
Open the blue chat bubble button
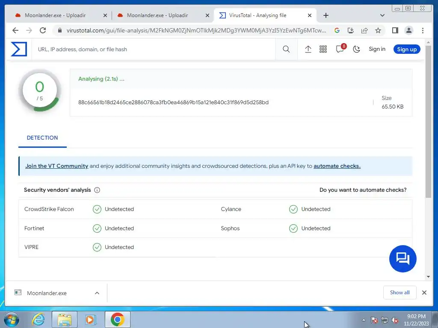pos(402,258)
